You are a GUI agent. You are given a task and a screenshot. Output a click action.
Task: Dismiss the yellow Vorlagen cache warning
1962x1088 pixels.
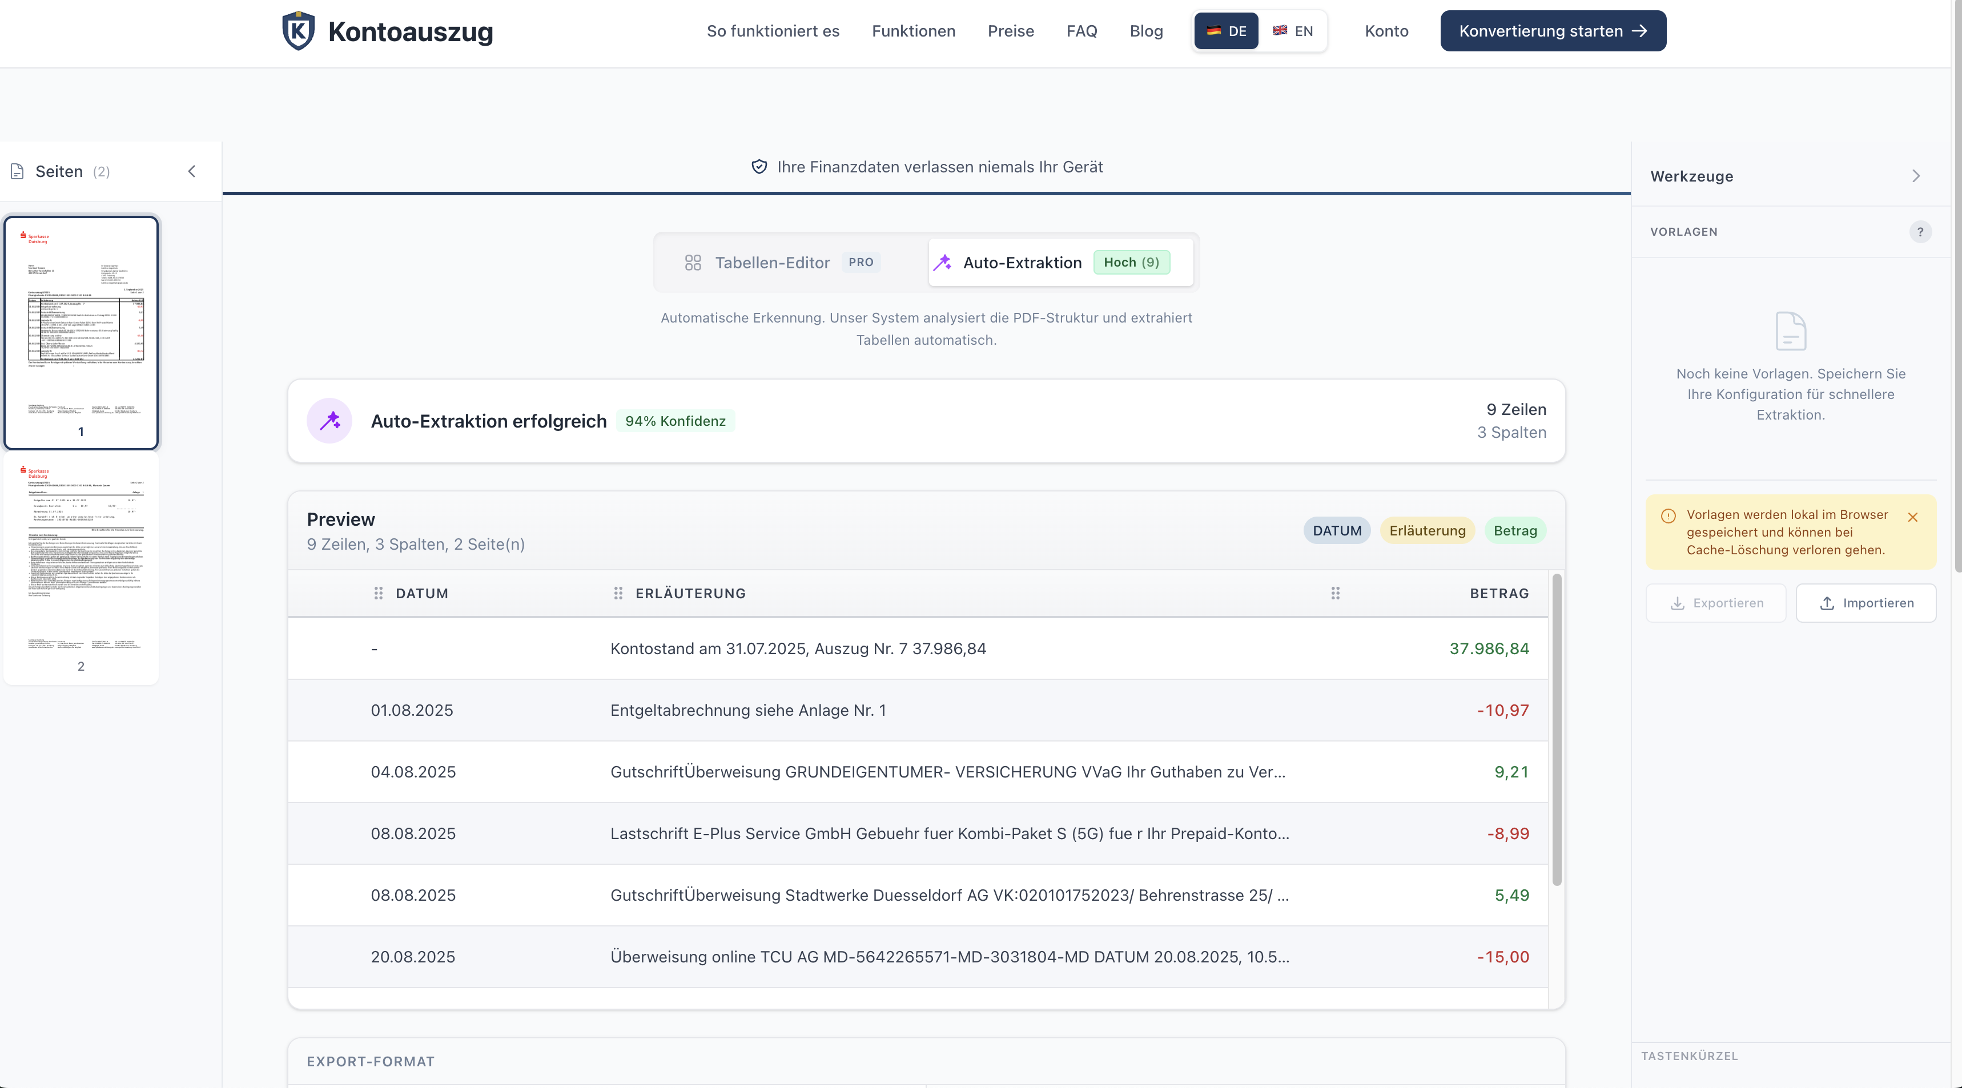pyautogui.click(x=1913, y=518)
